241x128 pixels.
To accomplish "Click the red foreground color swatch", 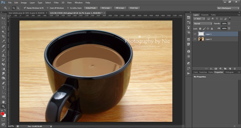I will point(3,114).
